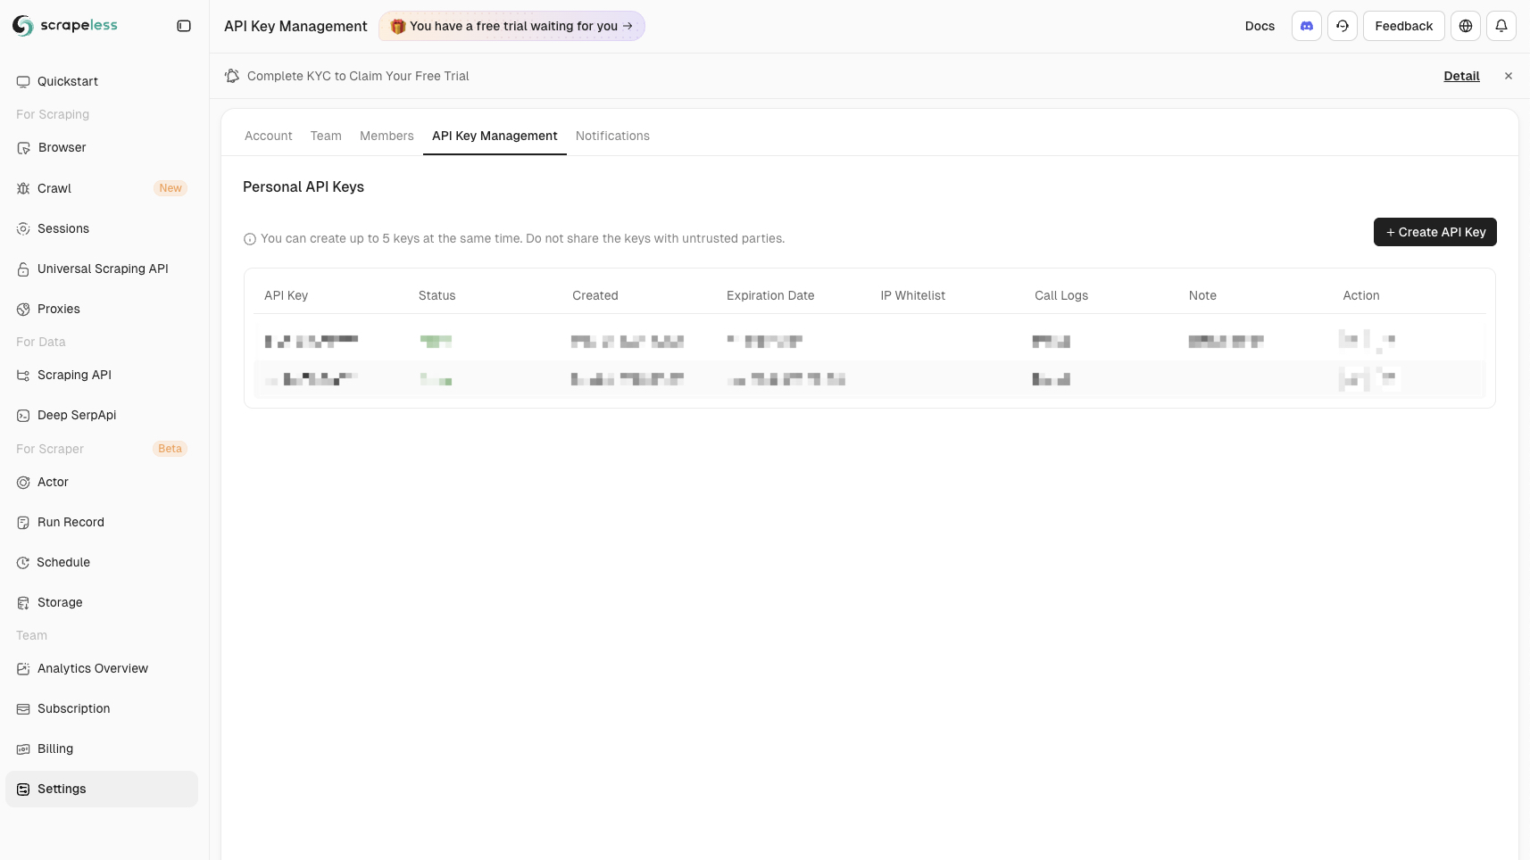Switch to the Members tab
1530x860 pixels.
[387, 136]
